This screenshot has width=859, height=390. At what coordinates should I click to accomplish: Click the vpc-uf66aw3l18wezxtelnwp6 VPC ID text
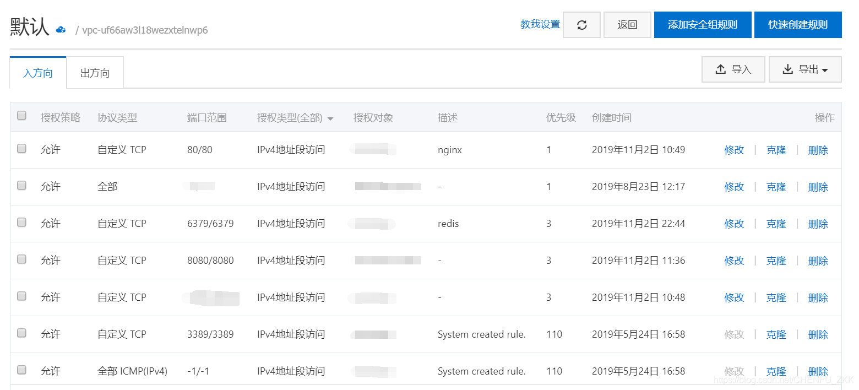pos(145,30)
